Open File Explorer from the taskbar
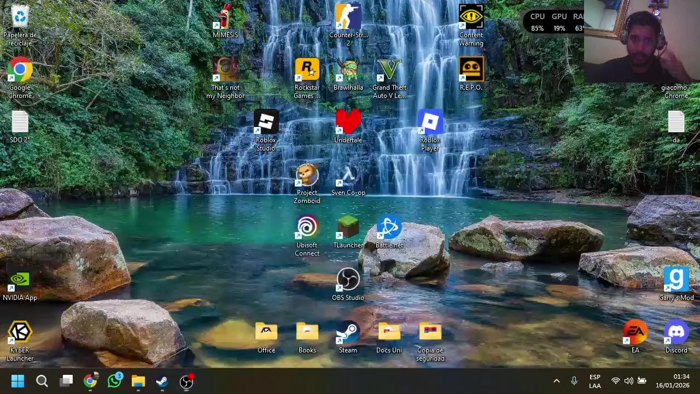Viewport: 700px width, 394px height. pos(138,381)
